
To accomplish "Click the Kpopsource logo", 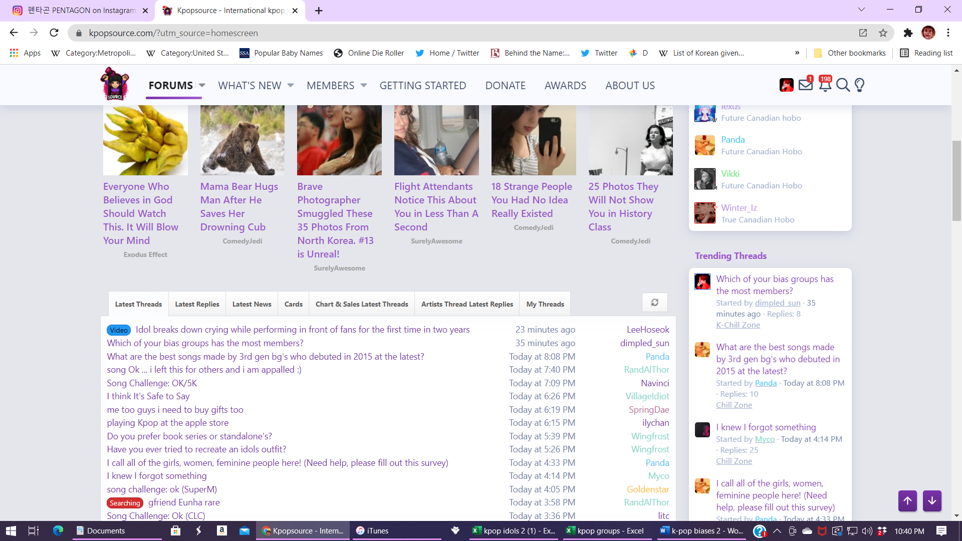I will point(115,84).
